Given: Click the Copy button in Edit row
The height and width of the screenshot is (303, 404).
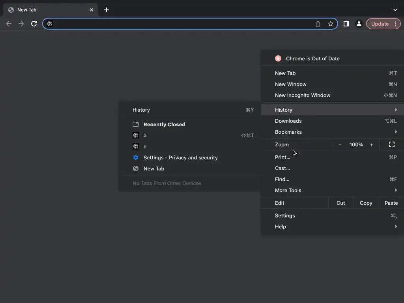Looking at the screenshot, I should 366,203.
